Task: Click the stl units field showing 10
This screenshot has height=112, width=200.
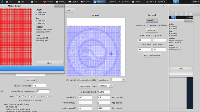Action: click(39, 86)
